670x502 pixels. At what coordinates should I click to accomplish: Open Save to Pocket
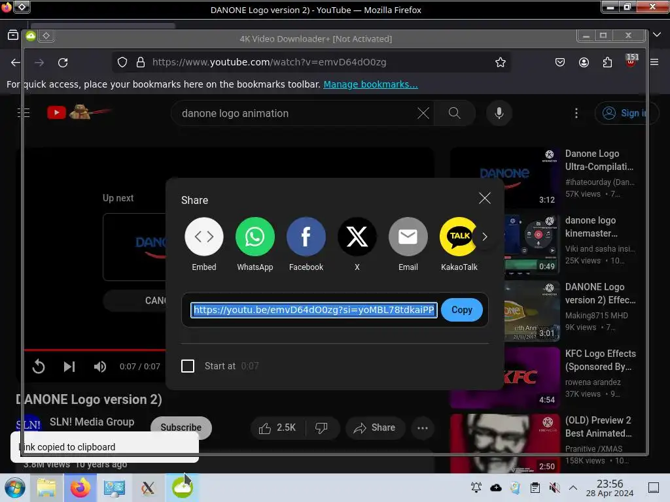tap(560, 62)
